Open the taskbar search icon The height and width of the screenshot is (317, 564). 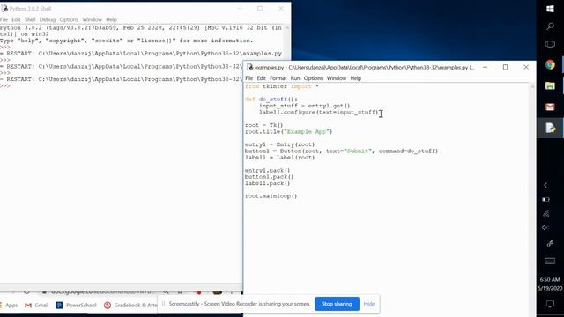(550, 26)
